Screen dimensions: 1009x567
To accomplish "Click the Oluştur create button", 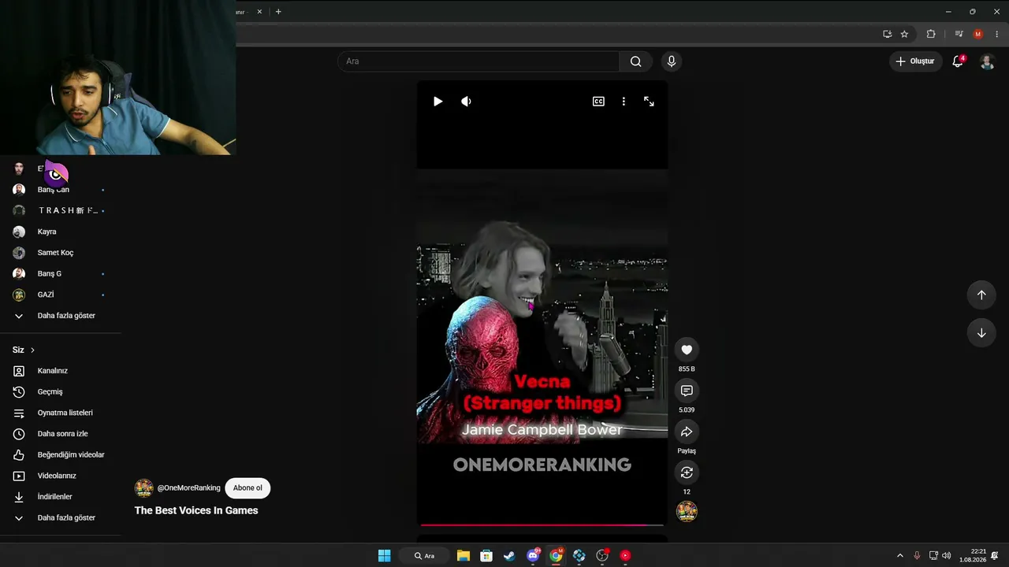I will coord(916,61).
